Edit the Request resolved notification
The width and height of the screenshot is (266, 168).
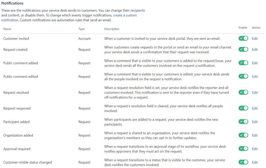click(255, 92)
